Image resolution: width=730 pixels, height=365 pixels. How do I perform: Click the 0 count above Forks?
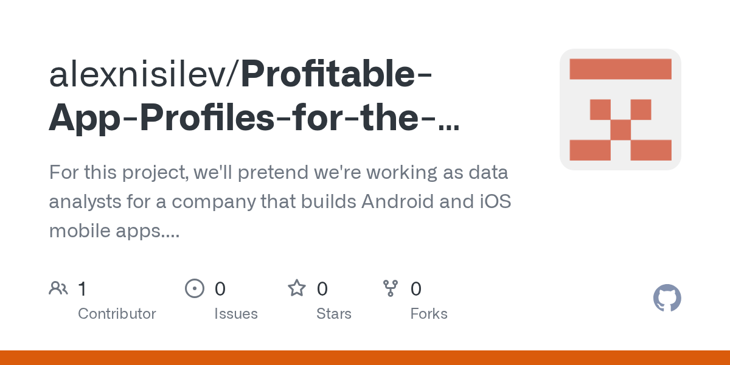tap(416, 288)
